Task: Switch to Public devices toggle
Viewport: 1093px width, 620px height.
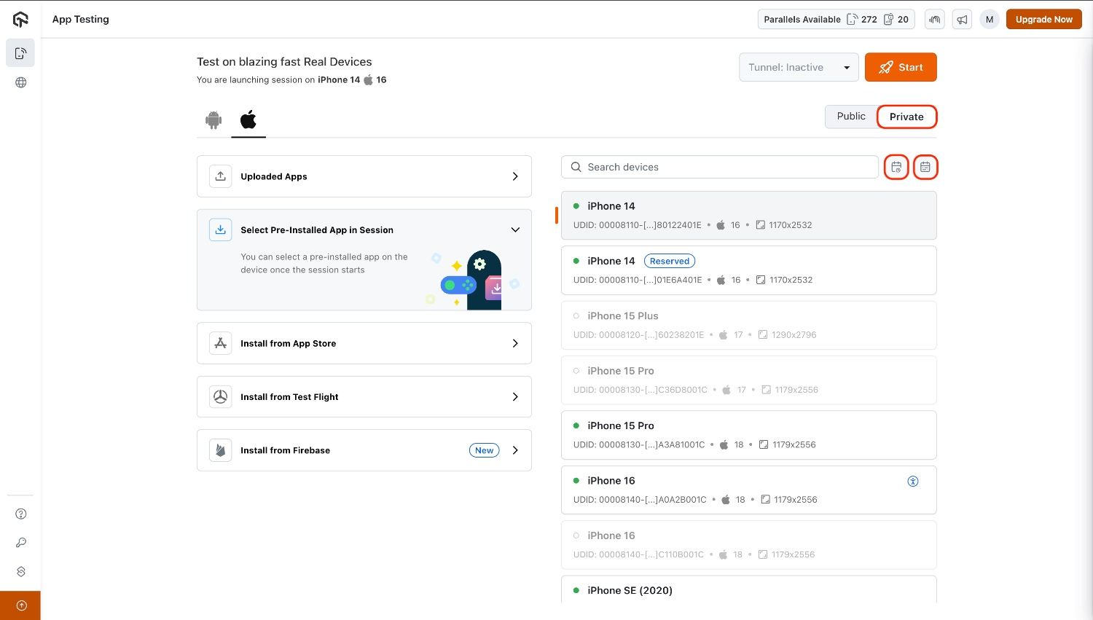Action: (x=850, y=117)
